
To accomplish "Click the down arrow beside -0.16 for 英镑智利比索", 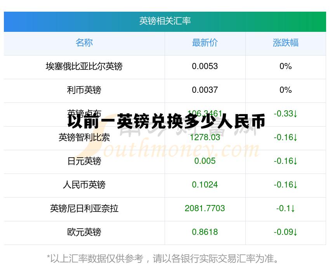I will [x=296, y=138].
